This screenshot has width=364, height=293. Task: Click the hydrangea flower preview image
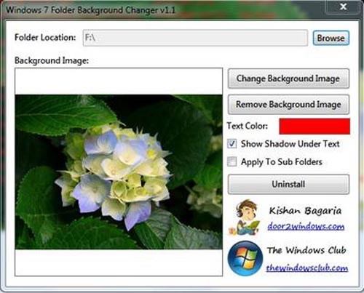tap(119, 172)
